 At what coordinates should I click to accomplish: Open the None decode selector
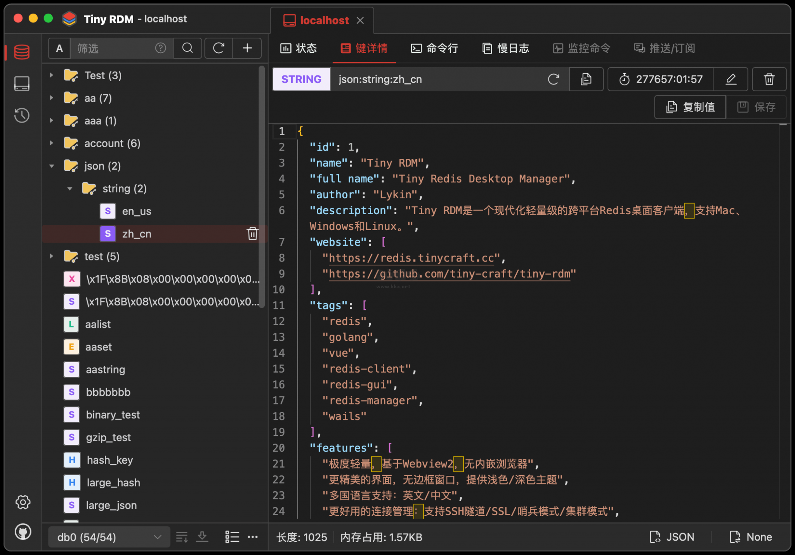[x=751, y=537]
